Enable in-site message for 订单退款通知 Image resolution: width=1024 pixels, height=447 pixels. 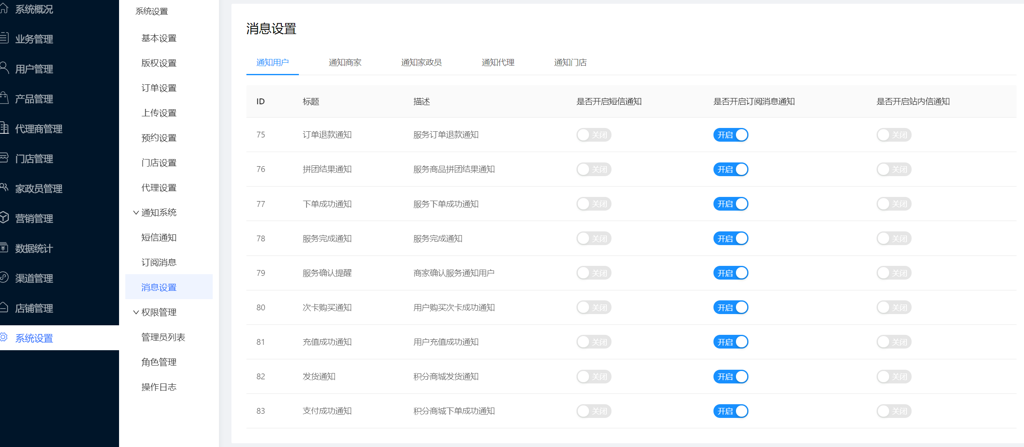click(894, 135)
